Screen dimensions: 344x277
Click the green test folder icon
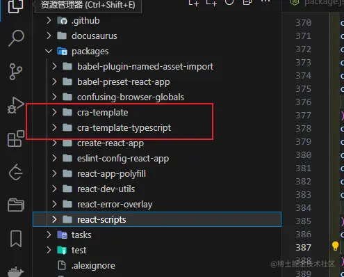click(x=62, y=251)
